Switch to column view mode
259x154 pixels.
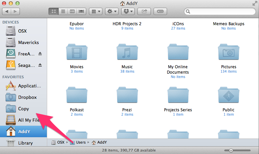[72, 11]
